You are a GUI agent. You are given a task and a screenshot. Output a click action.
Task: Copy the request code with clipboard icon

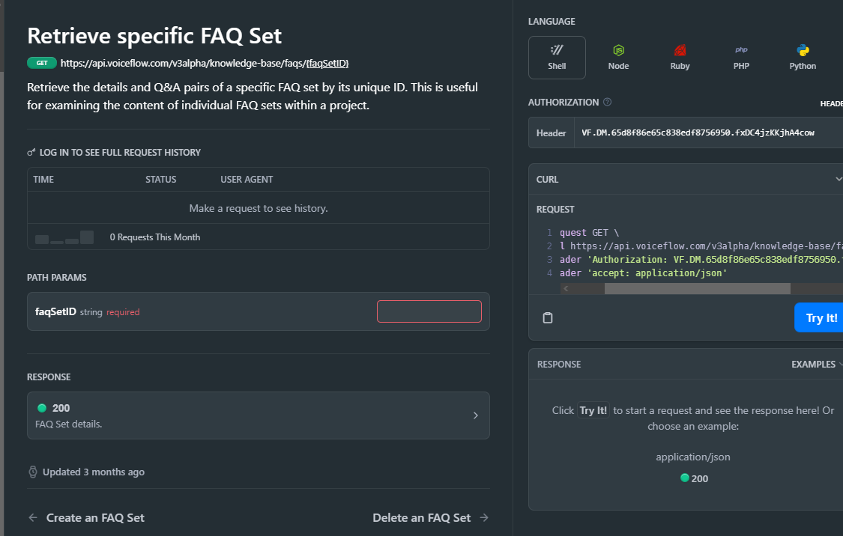547,318
